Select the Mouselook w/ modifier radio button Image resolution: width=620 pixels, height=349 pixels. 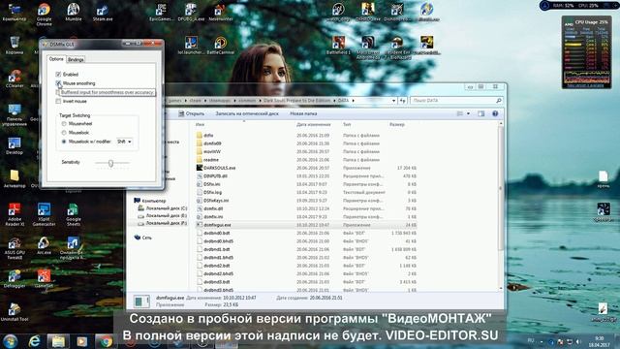64,142
